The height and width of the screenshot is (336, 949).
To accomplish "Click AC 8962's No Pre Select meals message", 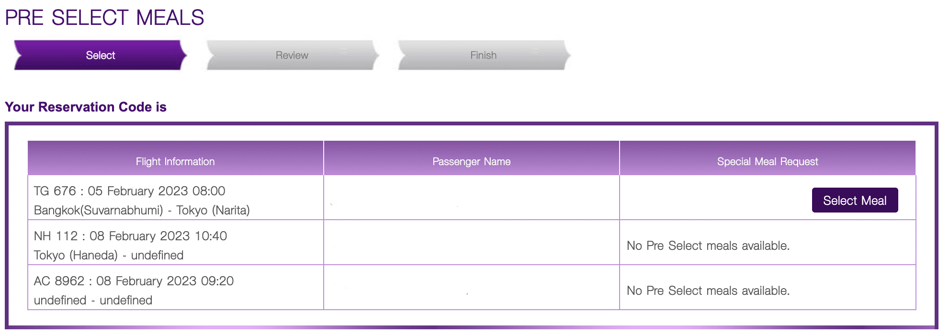I will [708, 291].
